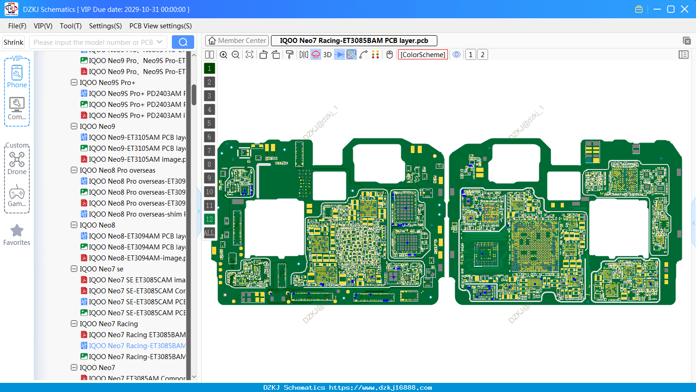Screen dimensions: 696x392
Task: Show PCB layer 2
Action: (x=209, y=82)
